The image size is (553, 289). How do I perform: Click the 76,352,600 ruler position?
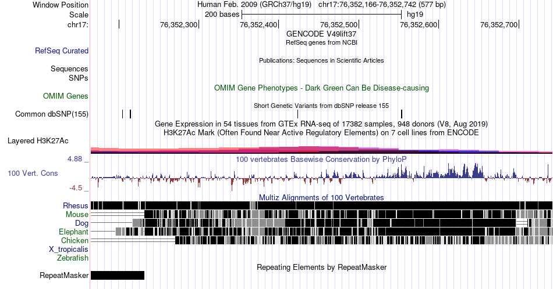(419, 24)
